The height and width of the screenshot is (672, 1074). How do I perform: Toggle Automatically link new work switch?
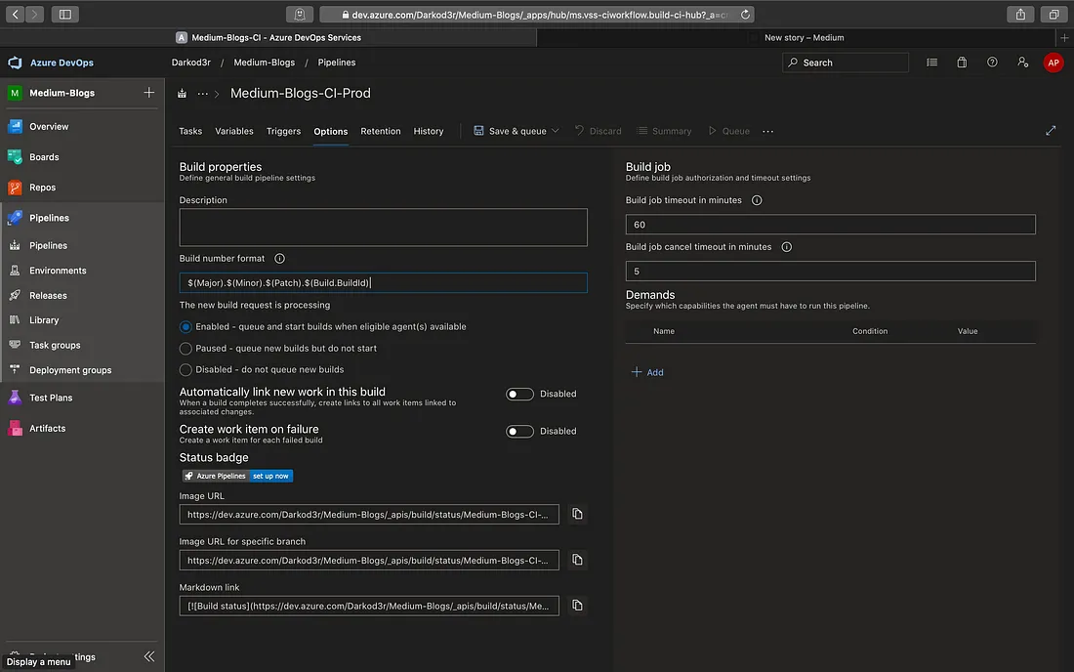pyautogui.click(x=519, y=394)
